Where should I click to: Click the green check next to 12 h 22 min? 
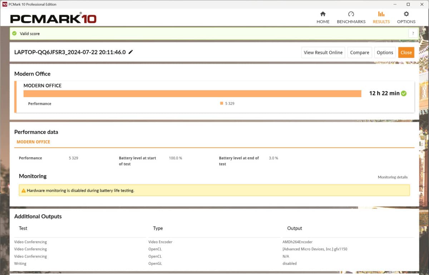point(404,93)
